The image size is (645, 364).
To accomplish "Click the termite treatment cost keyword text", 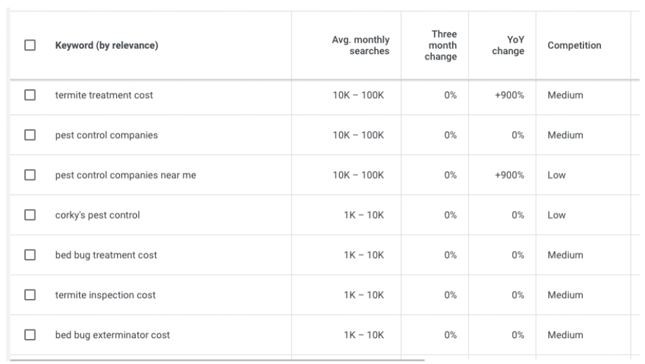I will click(x=104, y=95).
